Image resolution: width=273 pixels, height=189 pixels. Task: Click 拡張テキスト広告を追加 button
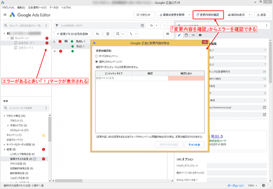tap(73, 34)
